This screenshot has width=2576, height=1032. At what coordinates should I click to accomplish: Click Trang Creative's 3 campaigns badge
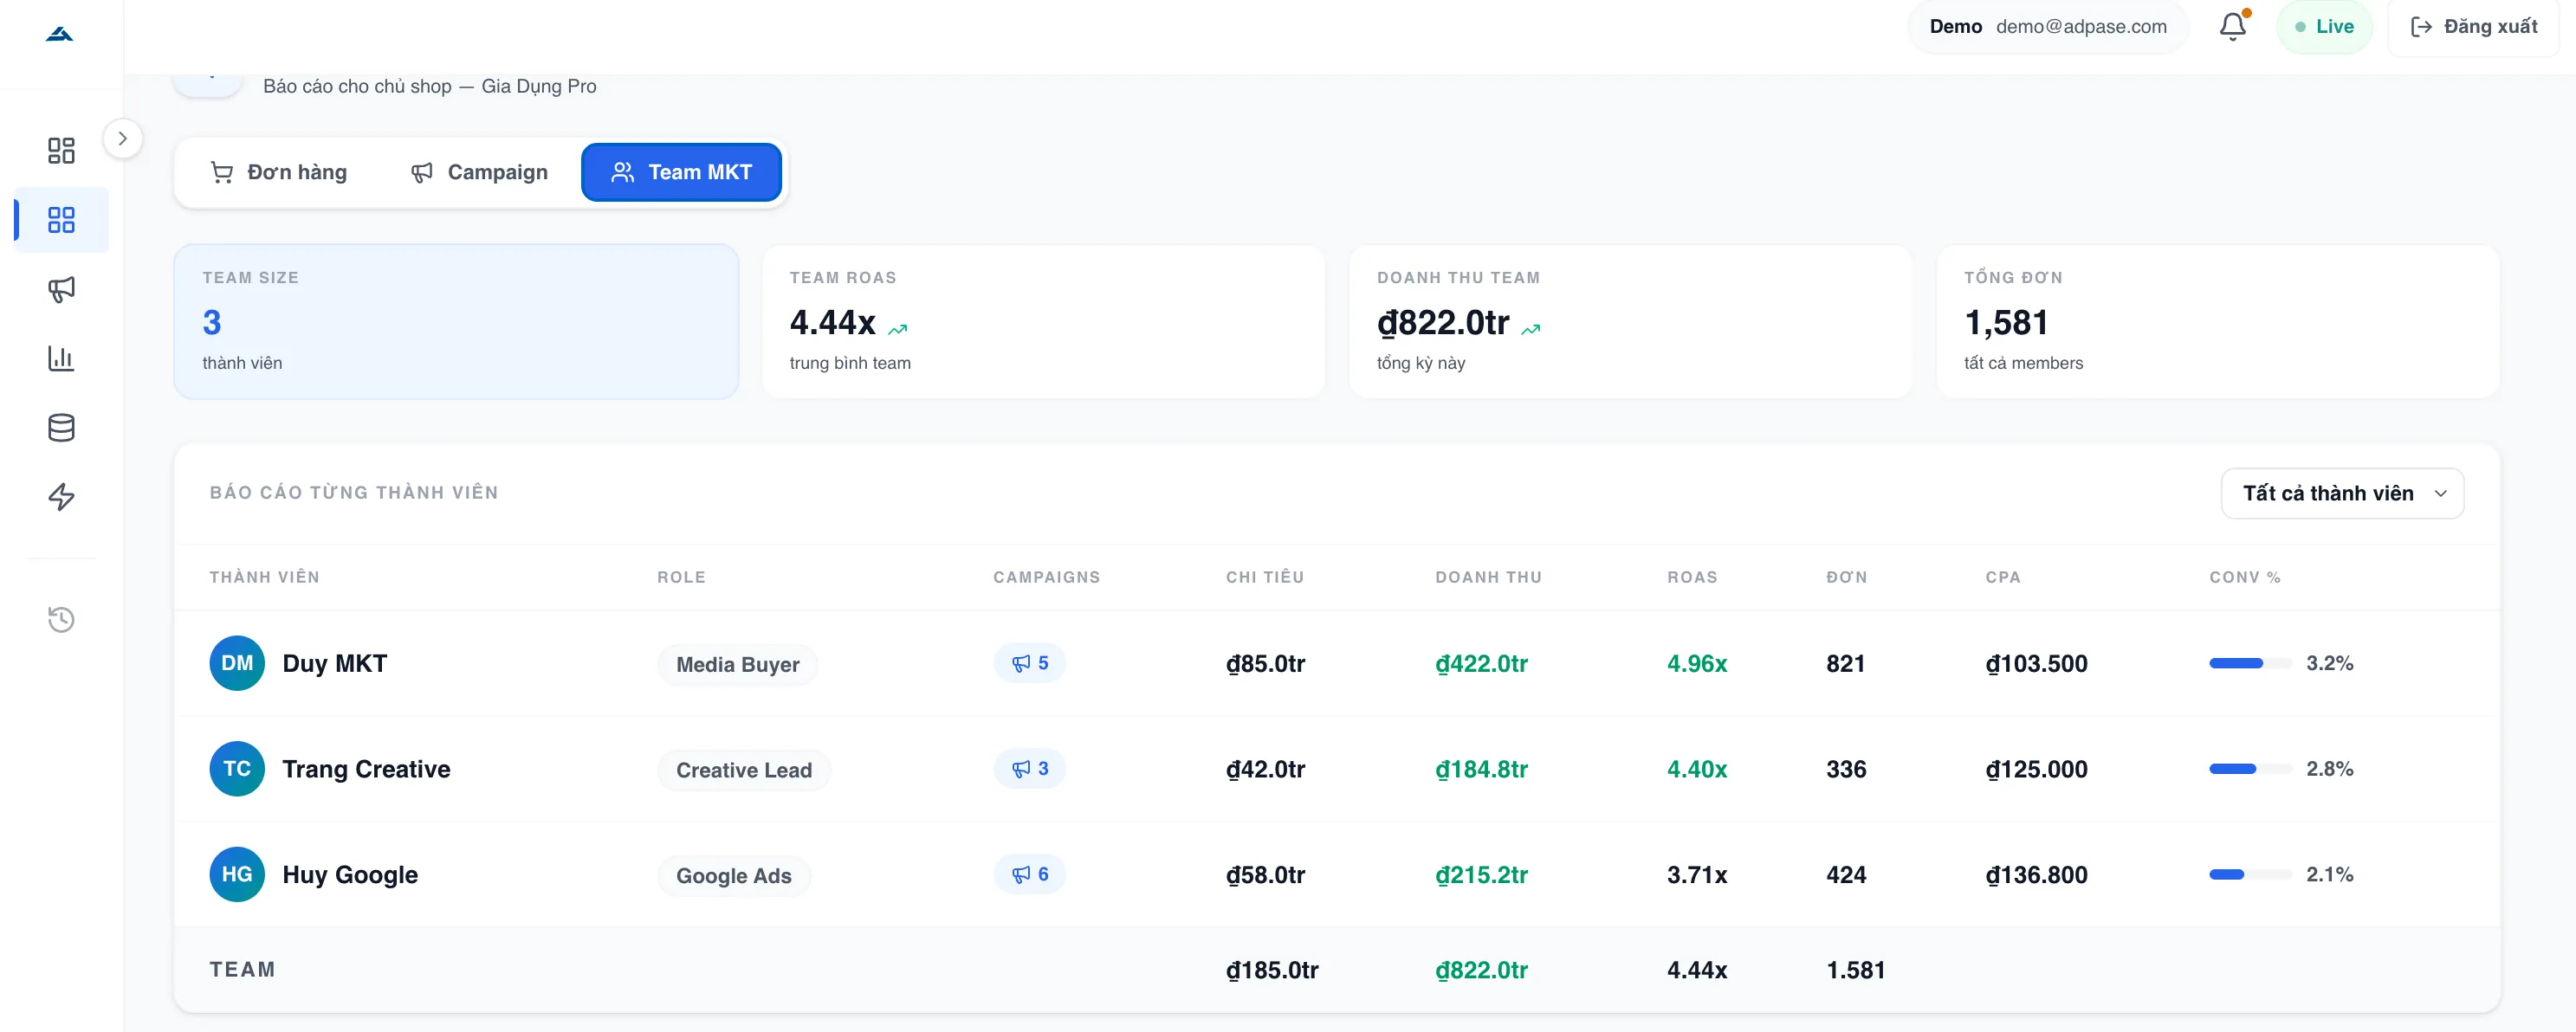point(1029,769)
